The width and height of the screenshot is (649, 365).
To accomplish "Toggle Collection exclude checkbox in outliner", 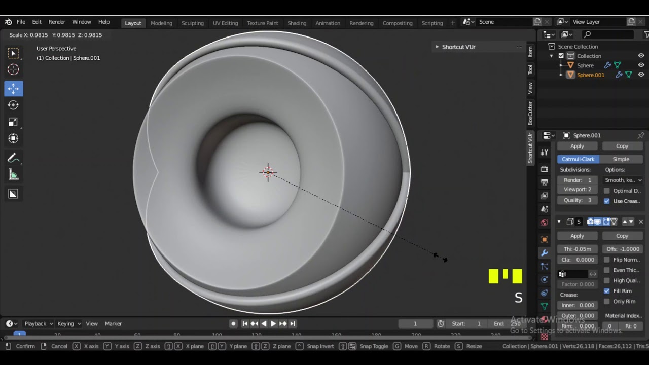I will click(x=561, y=56).
